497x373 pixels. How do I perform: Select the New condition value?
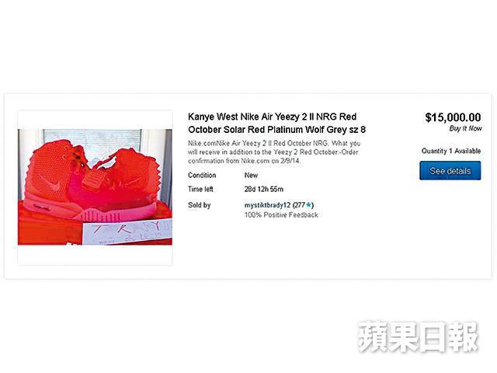[251, 175]
